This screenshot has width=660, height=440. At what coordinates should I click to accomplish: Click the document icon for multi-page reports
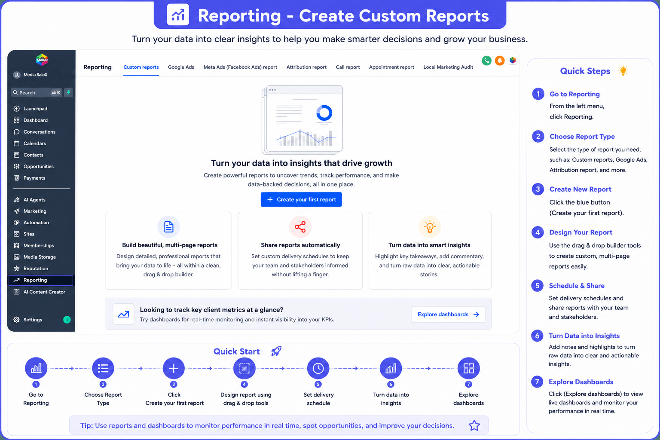click(x=169, y=227)
